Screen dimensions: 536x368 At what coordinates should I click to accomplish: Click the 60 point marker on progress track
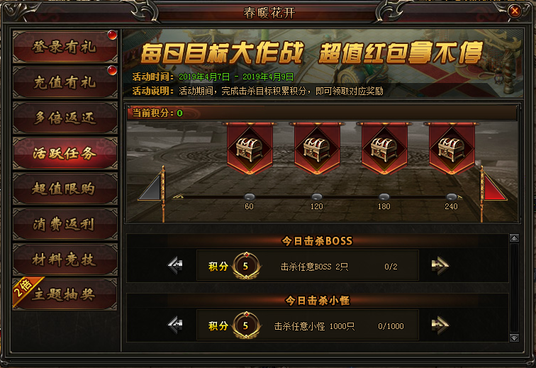[249, 196]
